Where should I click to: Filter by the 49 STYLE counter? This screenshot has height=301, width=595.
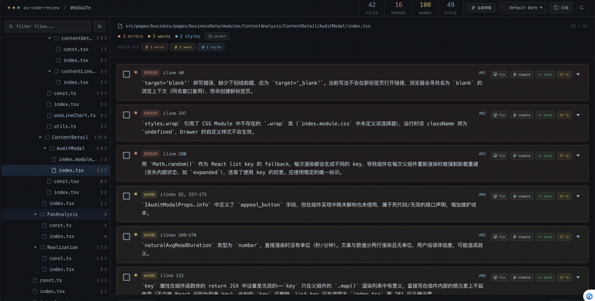point(451,8)
